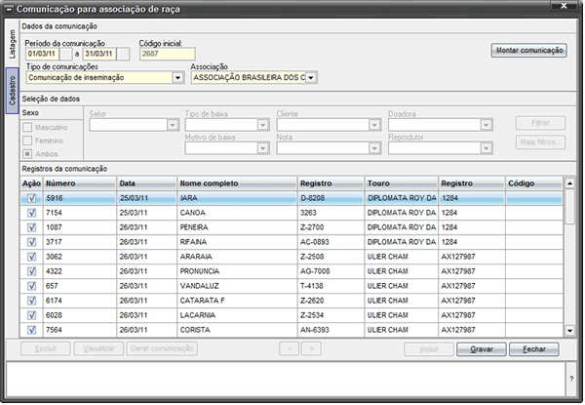Switch to the Listagem side tab
Screen dimensions: 585x405
[x=13, y=44]
